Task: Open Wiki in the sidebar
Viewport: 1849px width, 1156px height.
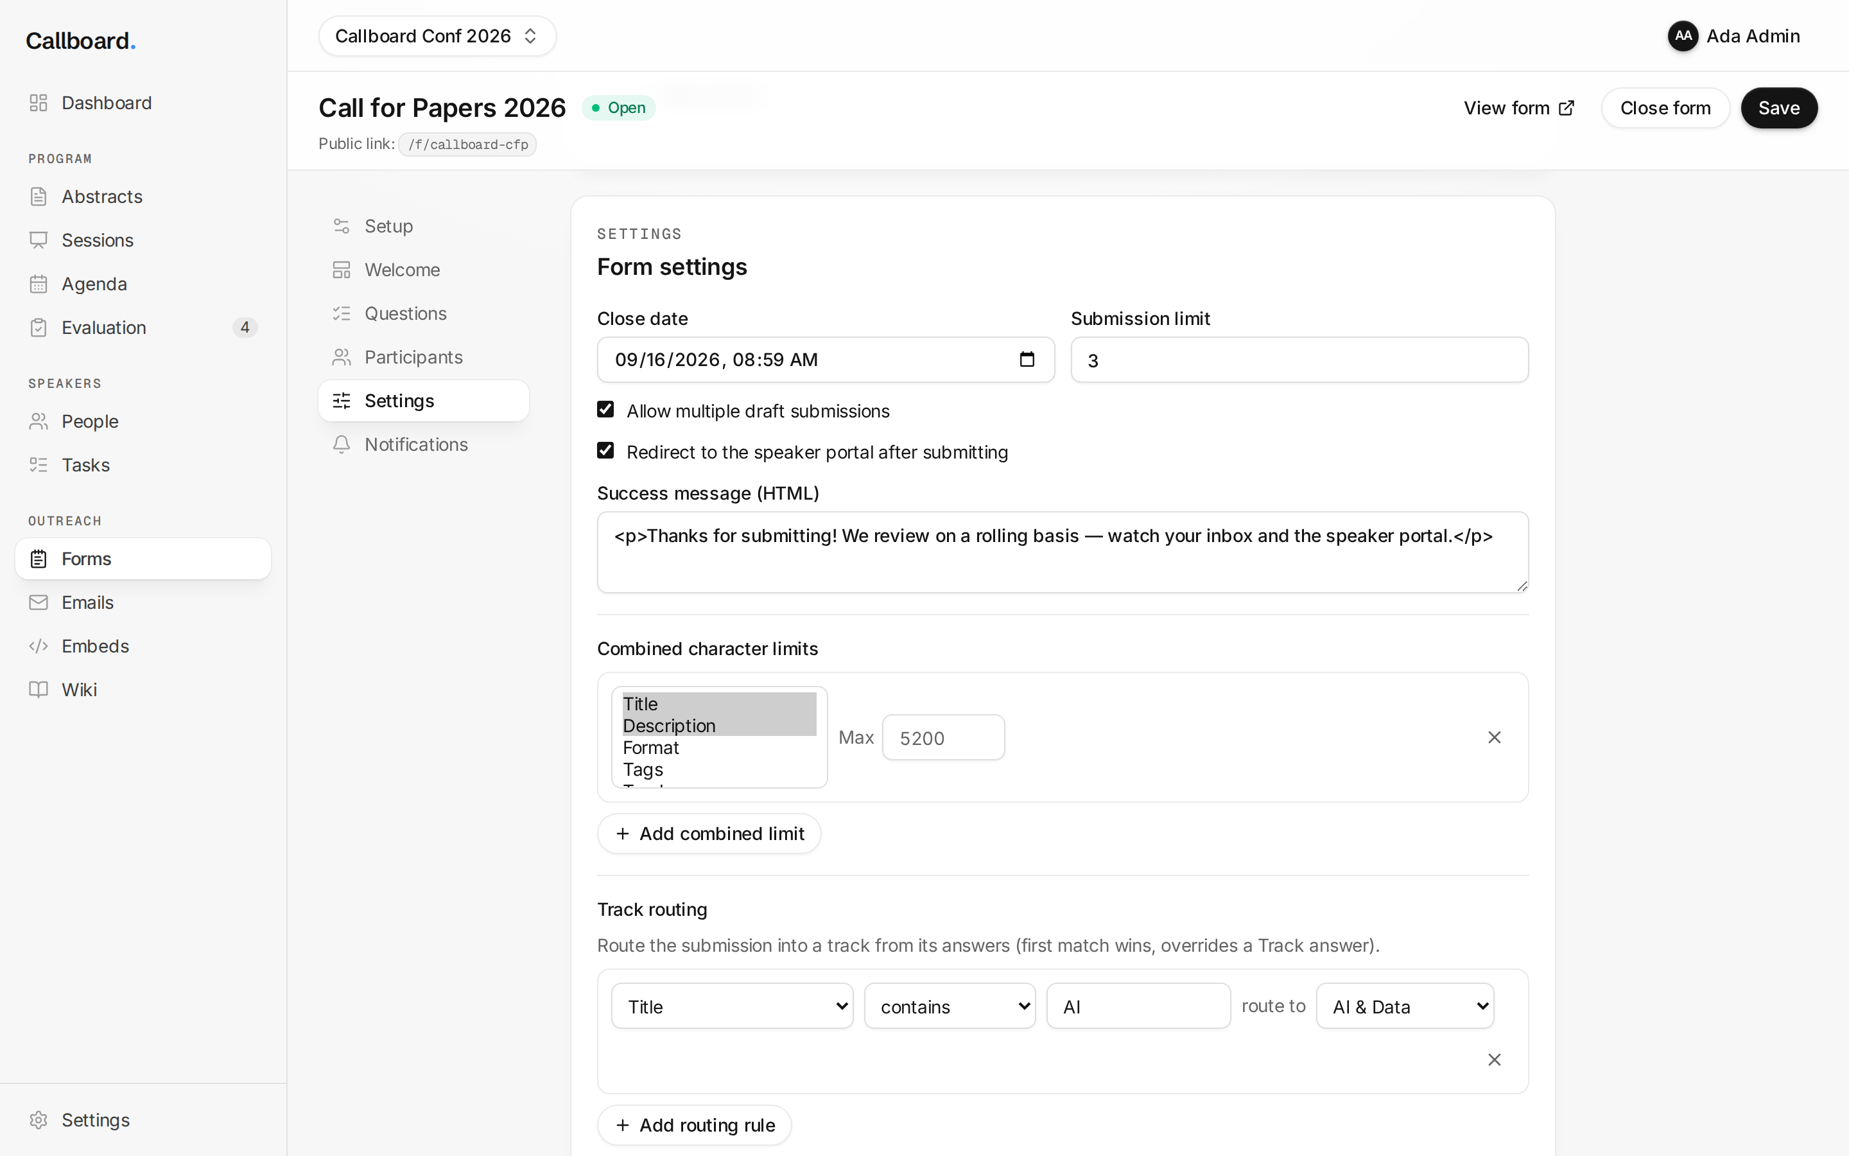Action: click(x=143, y=690)
